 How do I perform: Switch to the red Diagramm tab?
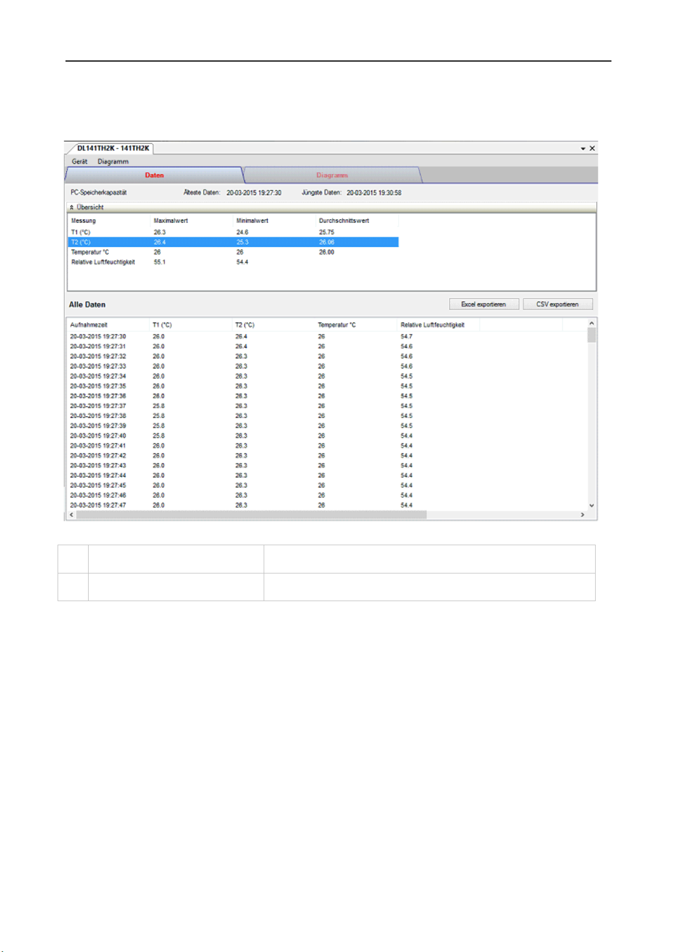pos(332,175)
